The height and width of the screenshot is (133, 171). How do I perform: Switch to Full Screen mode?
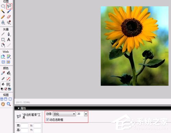point(10,99)
